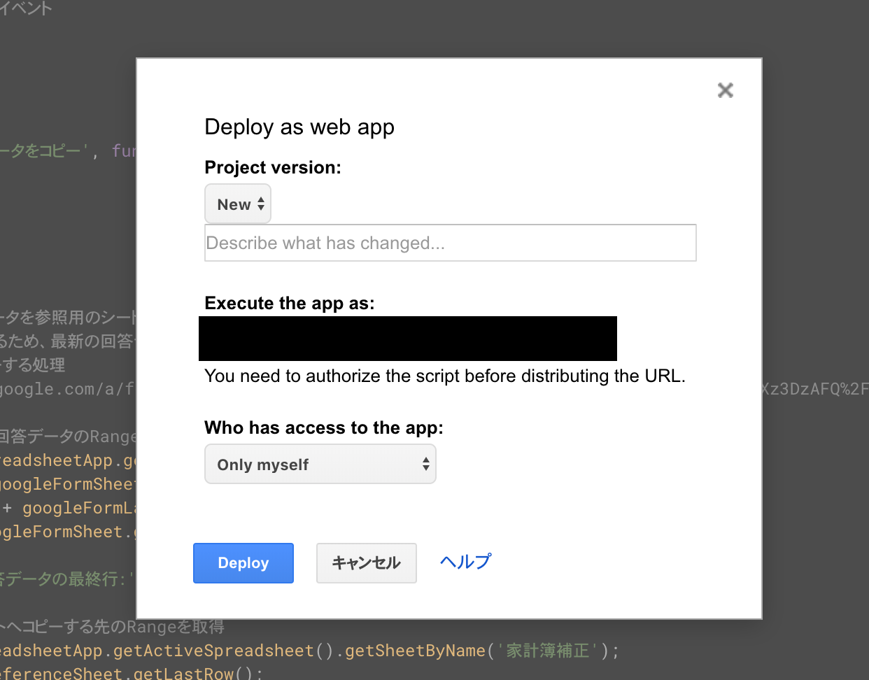Click the Project version label
This screenshot has height=680, width=869.
click(273, 167)
